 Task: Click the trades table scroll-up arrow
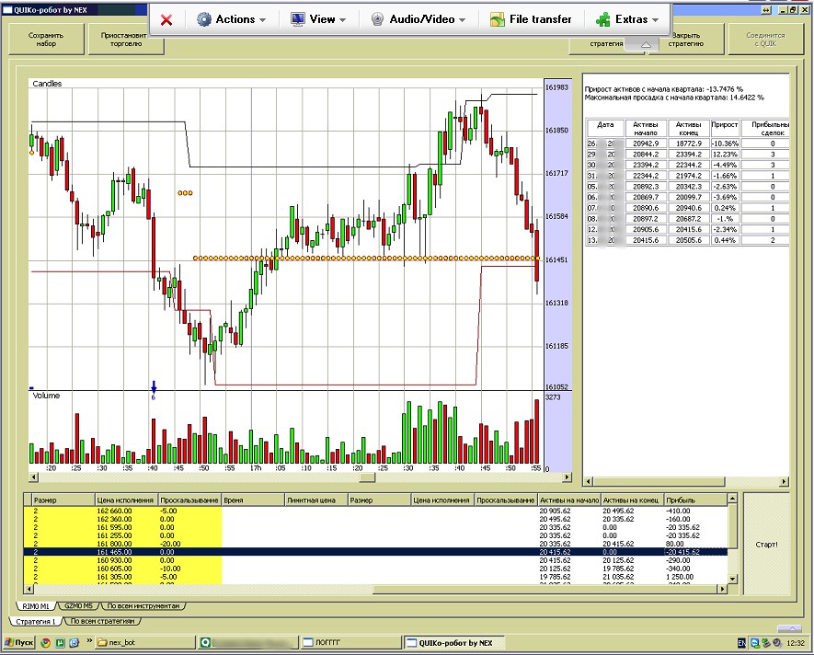(732, 499)
